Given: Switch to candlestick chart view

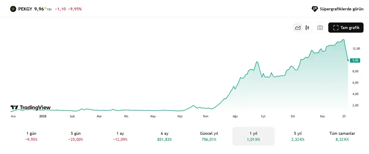Looking at the screenshot, I should pyautogui.click(x=307, y=28).
